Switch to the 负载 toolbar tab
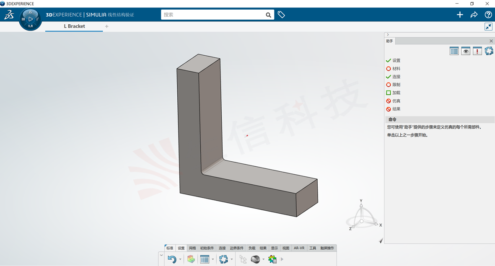The image size is (495, 266). point(252,248)
